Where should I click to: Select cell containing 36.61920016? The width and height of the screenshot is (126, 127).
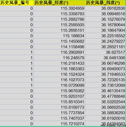point(105,118)
